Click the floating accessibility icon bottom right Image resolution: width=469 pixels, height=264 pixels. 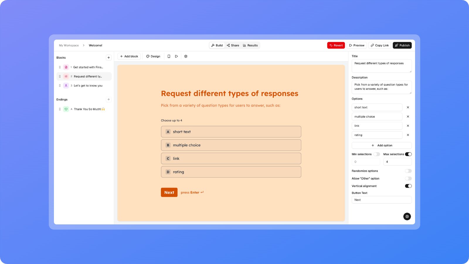point(407,216)
